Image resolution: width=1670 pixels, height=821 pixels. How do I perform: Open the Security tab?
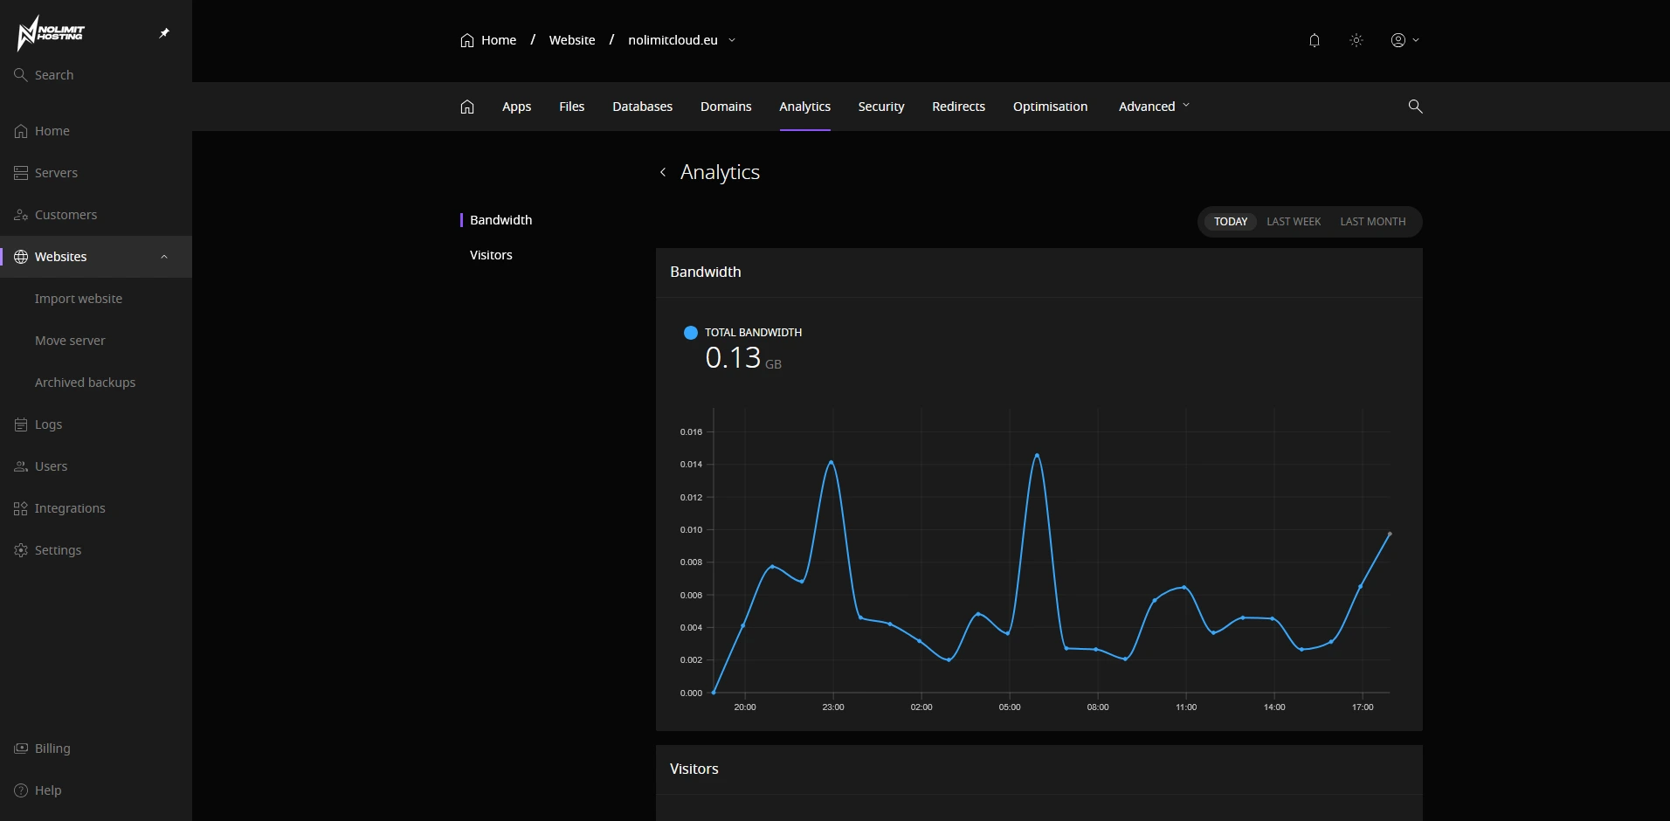881,107
